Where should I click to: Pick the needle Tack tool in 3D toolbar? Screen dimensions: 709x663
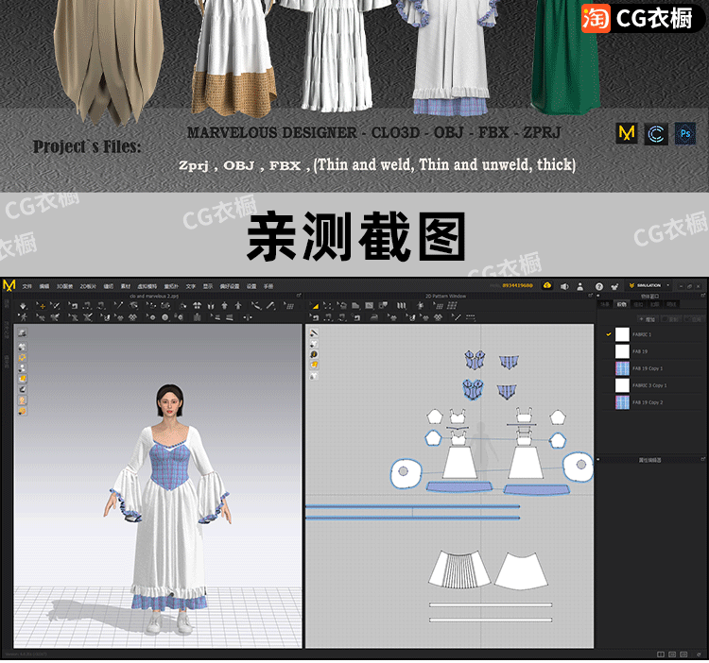[119, 306]
